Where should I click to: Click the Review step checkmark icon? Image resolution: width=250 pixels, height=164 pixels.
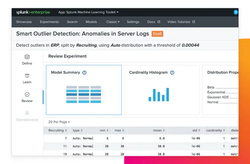coord(27,94)
